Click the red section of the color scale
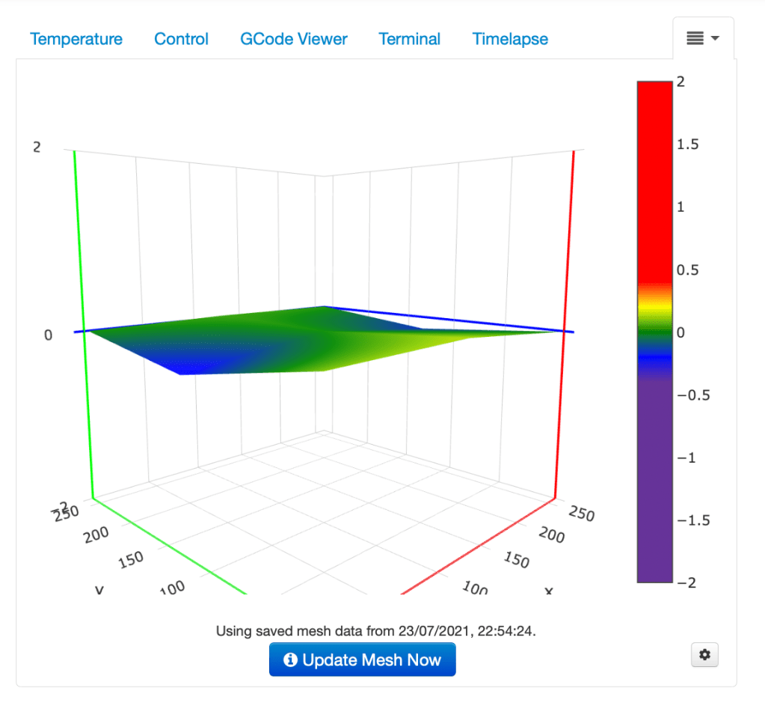 pyautogui.click(x=654, y=180)
